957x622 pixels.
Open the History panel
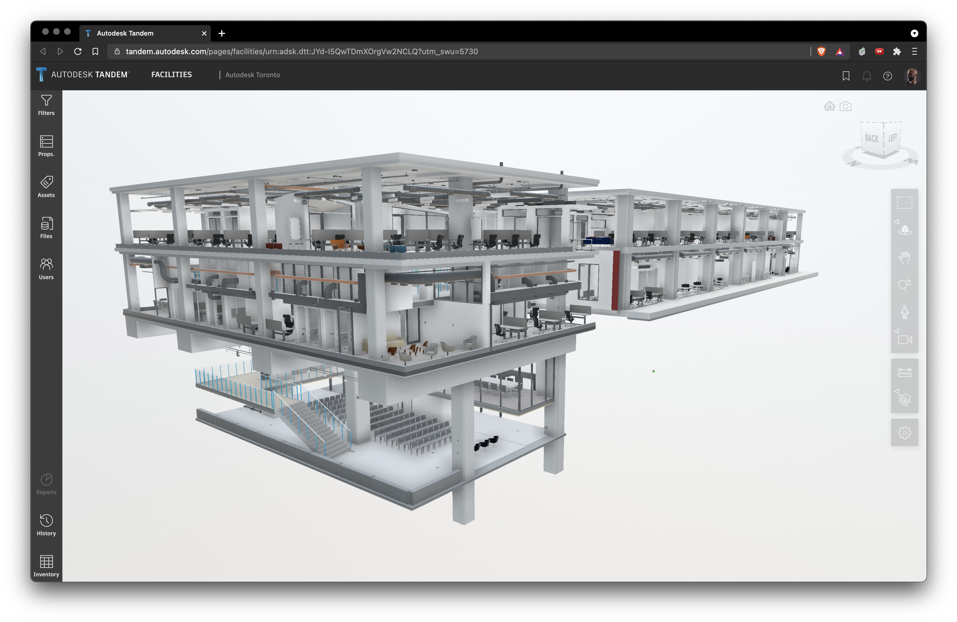click(x=46, y=525)
